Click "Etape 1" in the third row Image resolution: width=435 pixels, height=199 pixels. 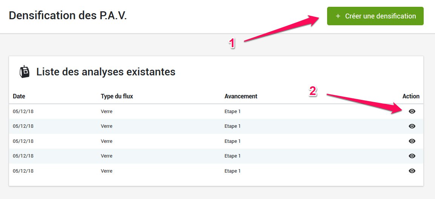click(x=232, y=141)
